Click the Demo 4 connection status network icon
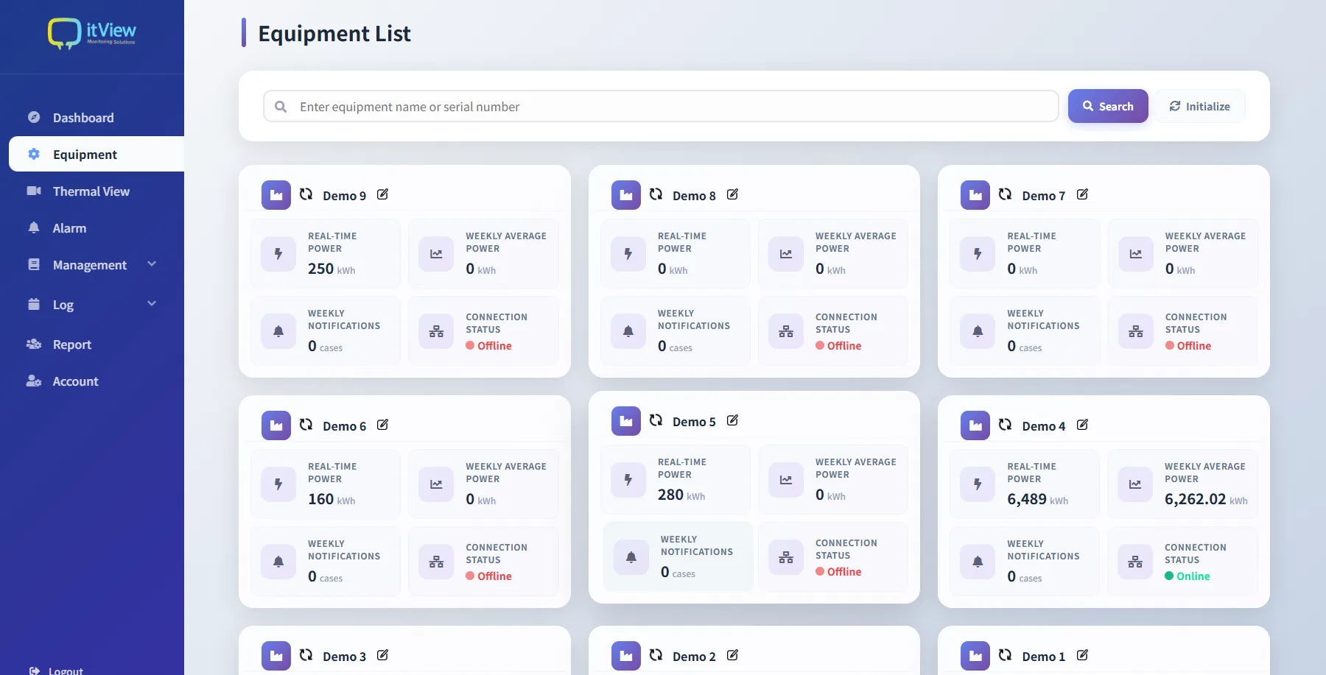The image size is (1326, 675). click(1135, 562)
